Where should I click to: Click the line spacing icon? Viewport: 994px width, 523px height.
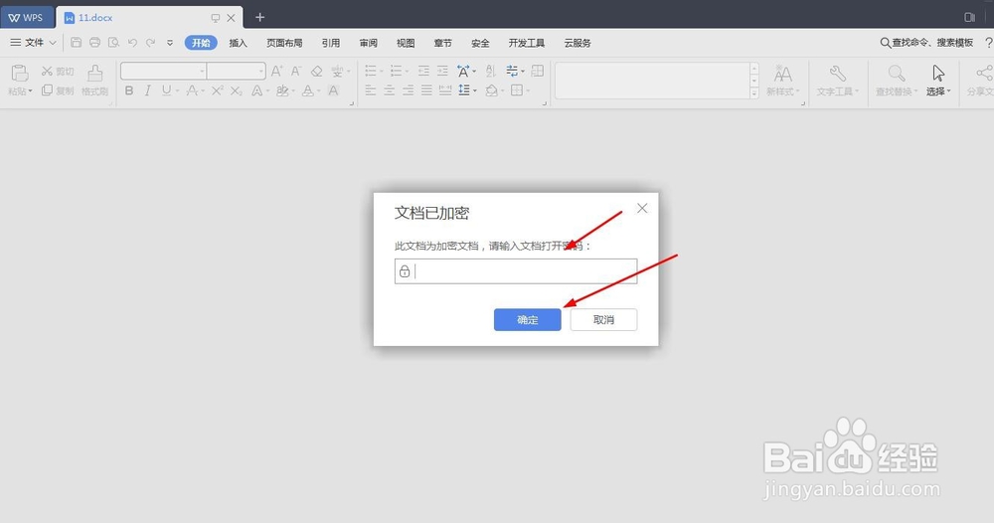pos(464,90)
